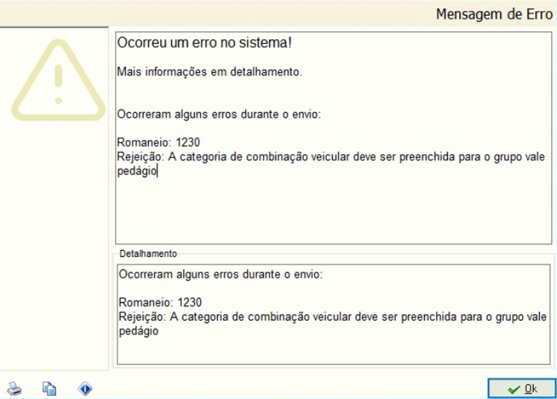Click the "Mais informações em detalhamento." line
Image resolution: width=557 pixels, height=399 pixels.
pyautogui.click(x=209, y=72)
